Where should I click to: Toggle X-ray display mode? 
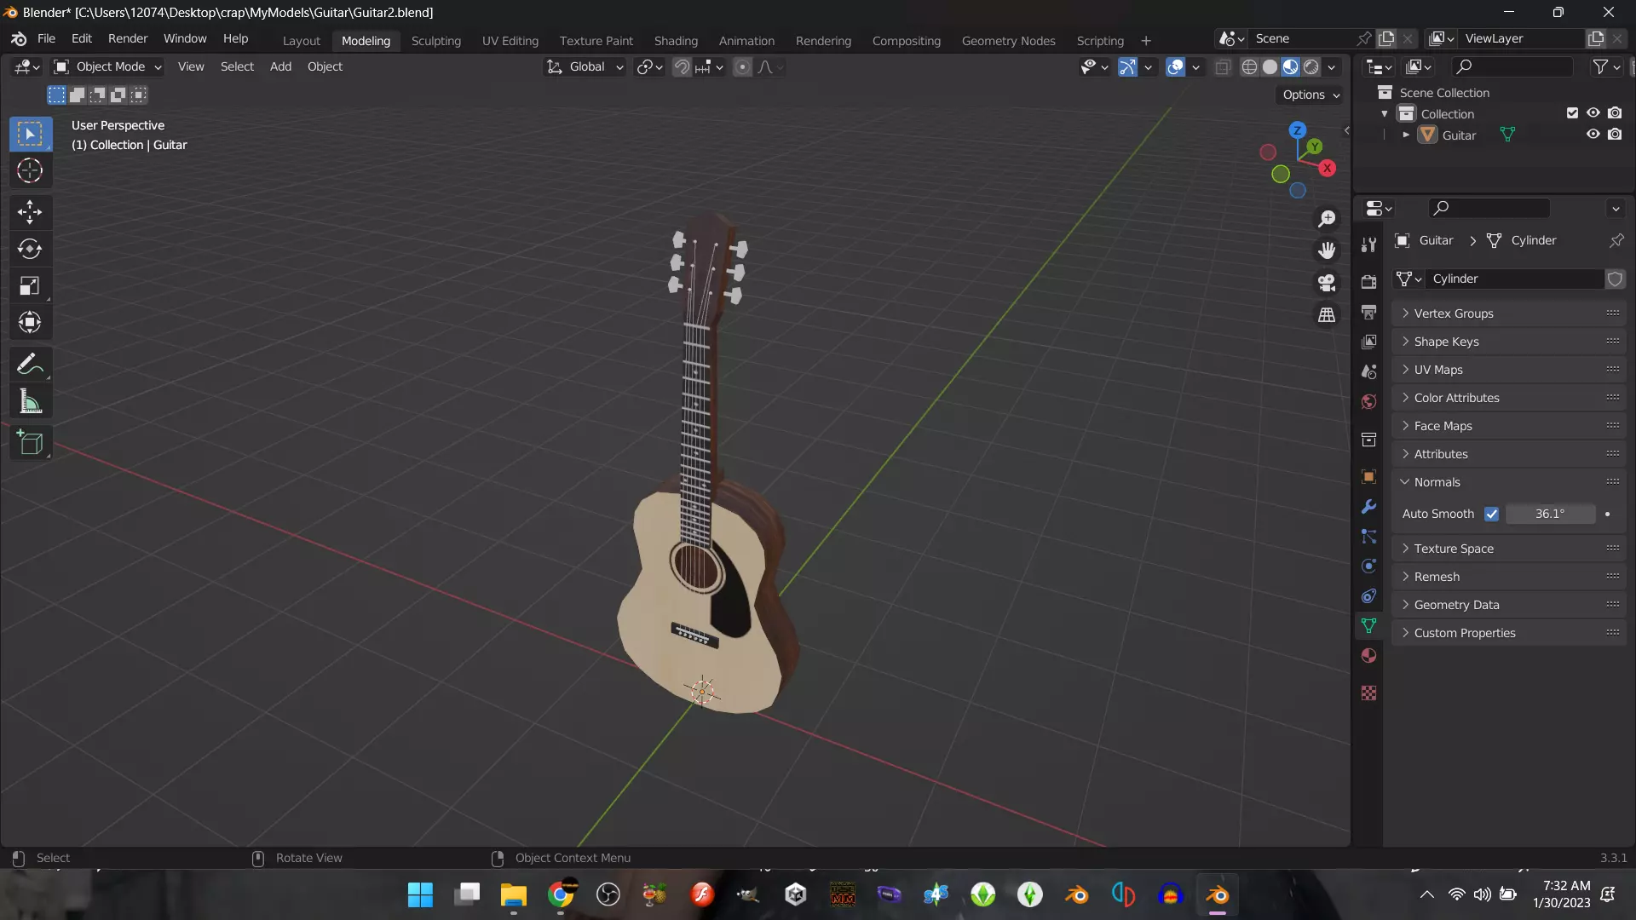coord(1222,66)
